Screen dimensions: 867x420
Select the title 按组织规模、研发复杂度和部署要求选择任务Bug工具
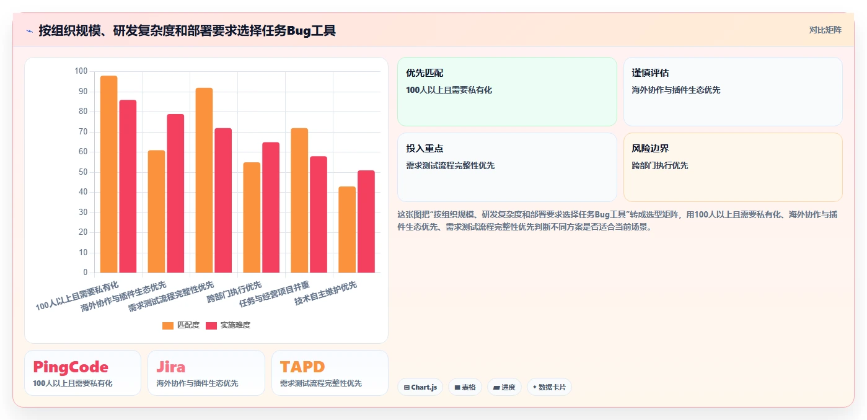coord(187,30)
